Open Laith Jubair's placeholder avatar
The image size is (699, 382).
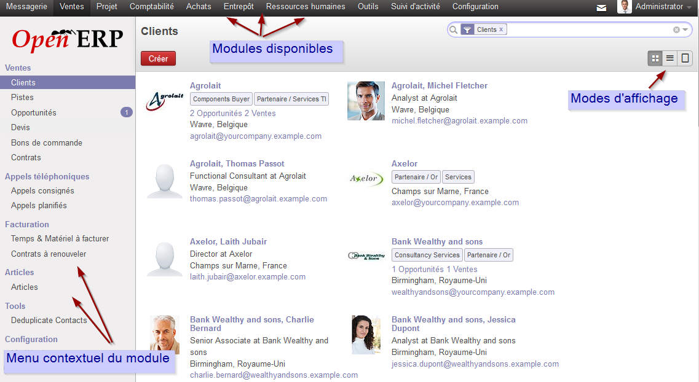coord(165,259)
